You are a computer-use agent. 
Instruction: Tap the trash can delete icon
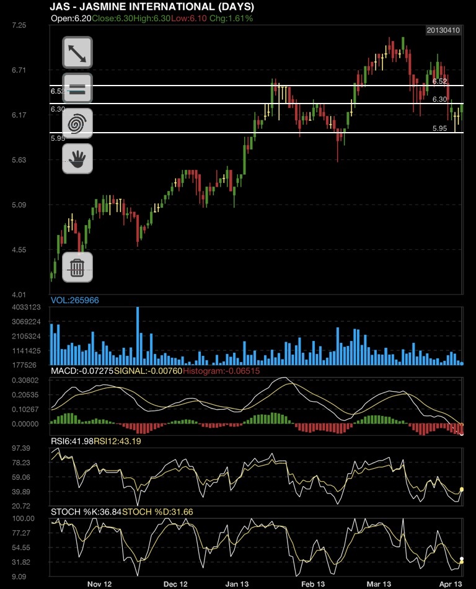pos(77,267)
